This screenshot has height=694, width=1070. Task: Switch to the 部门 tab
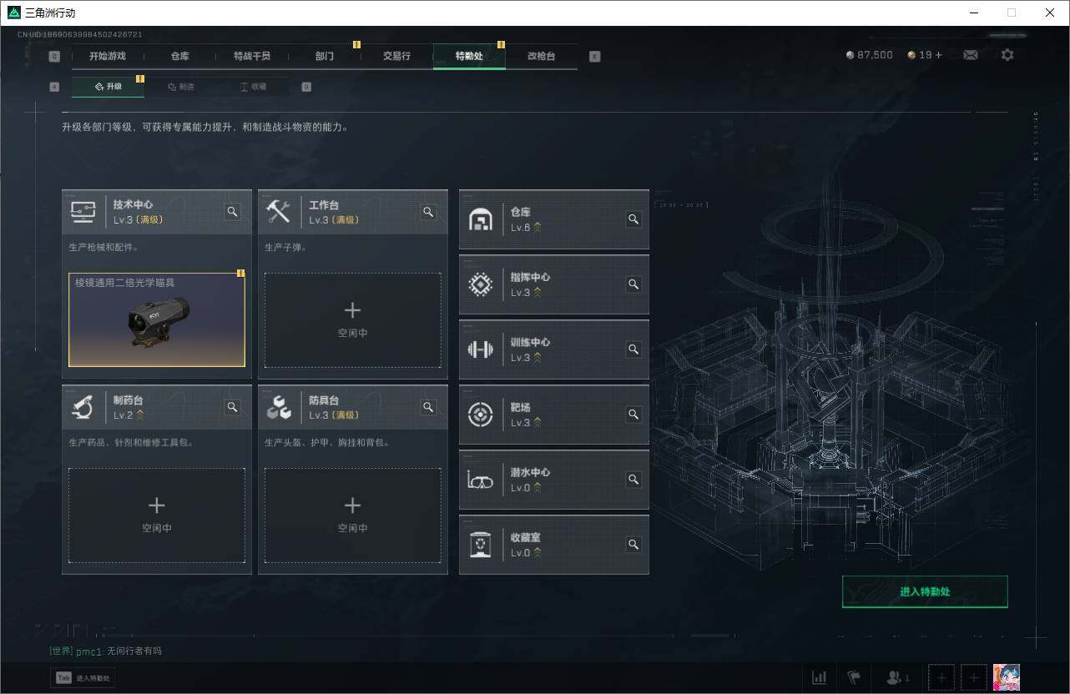[325, 56]
